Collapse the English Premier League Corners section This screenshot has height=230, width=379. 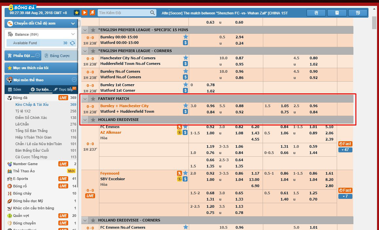(85, 51)
